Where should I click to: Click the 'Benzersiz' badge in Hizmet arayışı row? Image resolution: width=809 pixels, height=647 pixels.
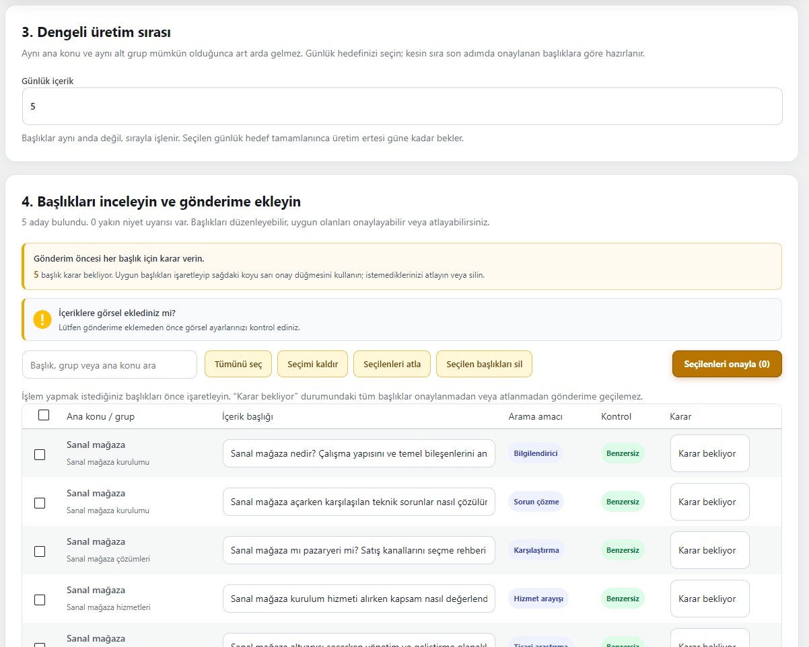(623, 599)
